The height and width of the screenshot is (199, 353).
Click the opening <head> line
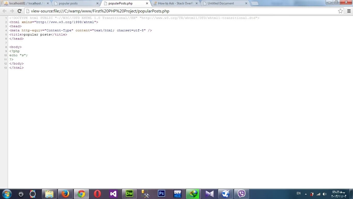point(16,26)
